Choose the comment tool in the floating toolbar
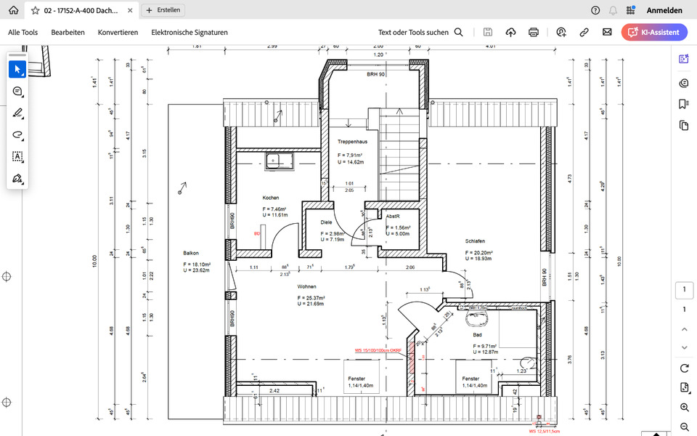Image resolution: width=697 pixels, height=436 pixels. pyautogui.click(x=17, y=92)
